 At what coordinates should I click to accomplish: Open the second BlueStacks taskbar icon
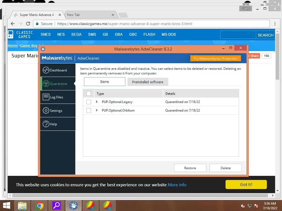click(x=108, y=206)
